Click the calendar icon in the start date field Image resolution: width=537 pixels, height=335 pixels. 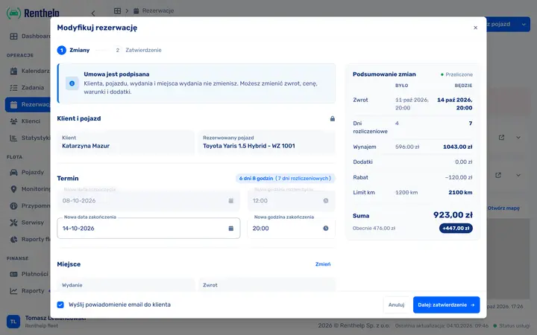coord(230,201)
